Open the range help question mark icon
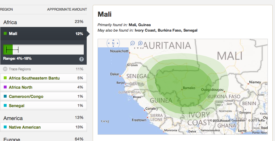275x141 pixels. pos(81,59)
